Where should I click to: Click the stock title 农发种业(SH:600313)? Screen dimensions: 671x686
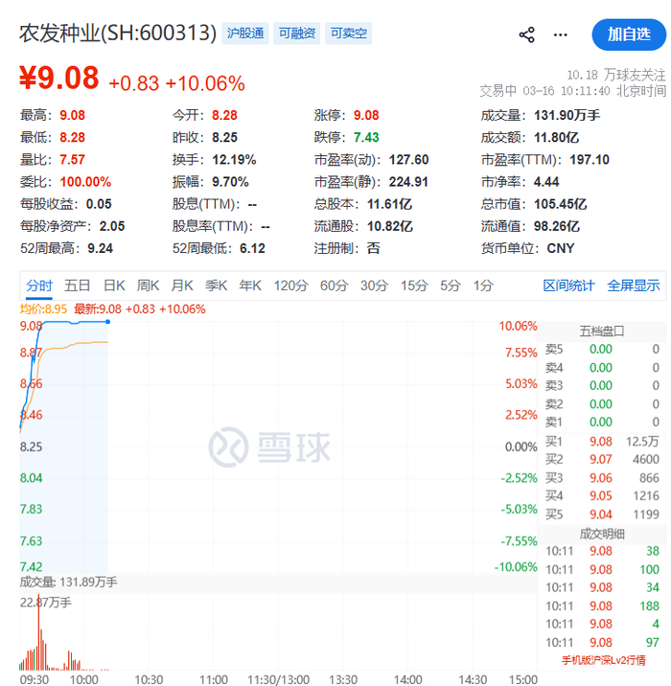[118, 34]
